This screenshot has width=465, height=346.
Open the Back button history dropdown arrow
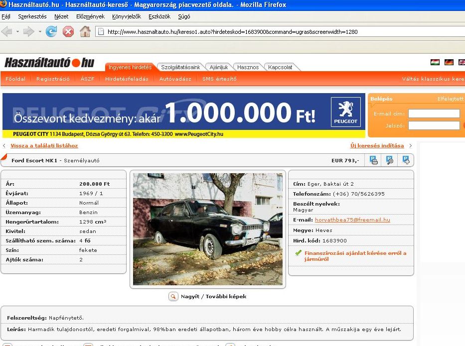[18, 32]
